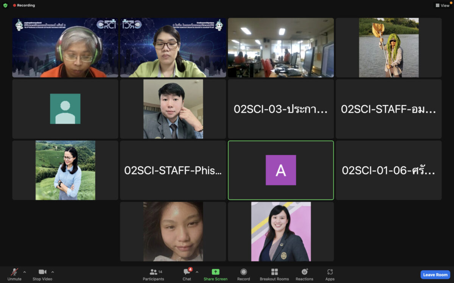454x283 pixels.
Task: Open the View layout menu
Action: (x=442, y=5)
